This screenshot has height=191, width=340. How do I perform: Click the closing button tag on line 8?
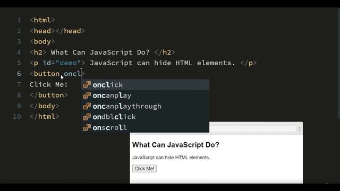(x=49, y=95)
